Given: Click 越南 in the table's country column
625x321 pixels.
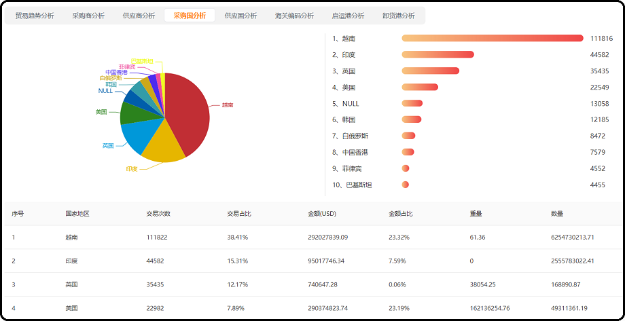Looking at the screenshot, I should pyautogui.click(x=71, y=238).
